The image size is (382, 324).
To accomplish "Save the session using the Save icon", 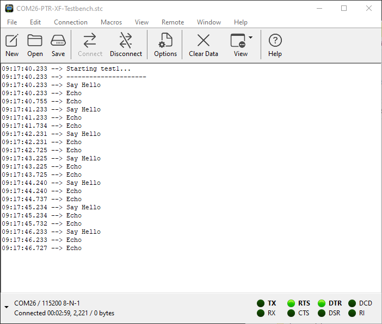I will 58,41.
